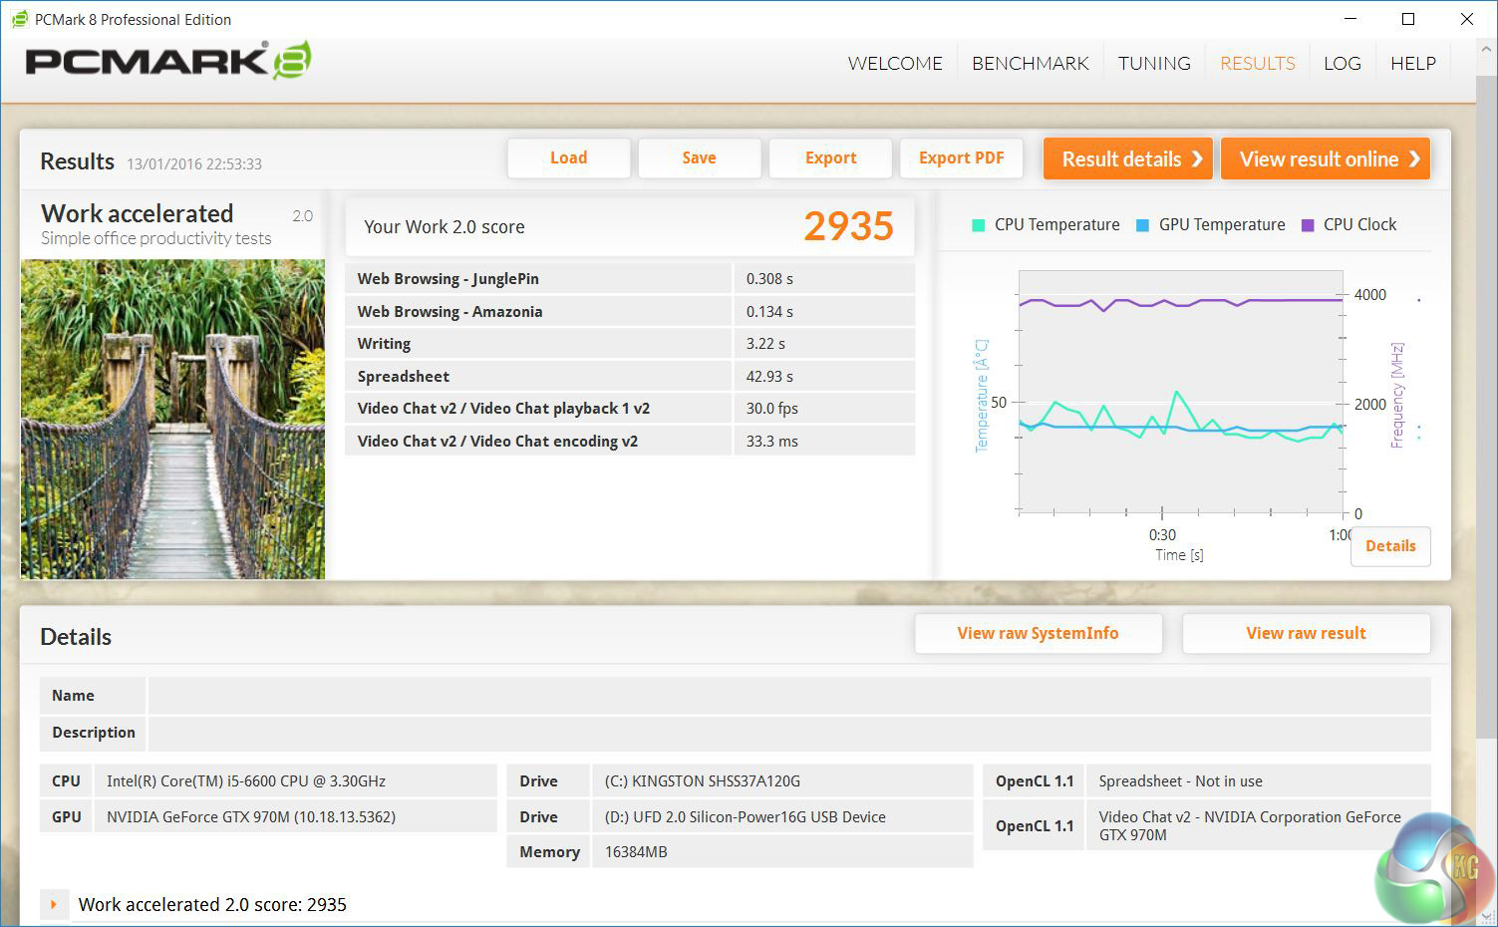Open the HELP tab

(1412, 63)
